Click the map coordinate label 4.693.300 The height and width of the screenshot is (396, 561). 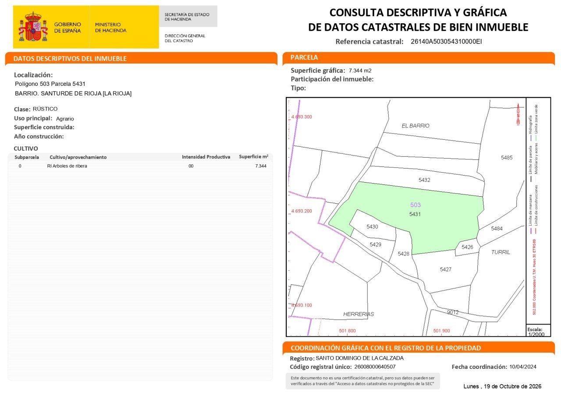[302, 117]
